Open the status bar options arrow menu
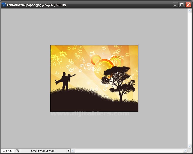This screenshot has height=154, width=193. click(69, 150)
